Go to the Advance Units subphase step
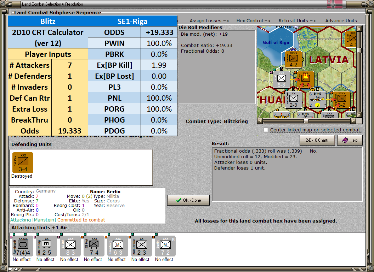Screen dimensions: 374x272 pos(341,21)
